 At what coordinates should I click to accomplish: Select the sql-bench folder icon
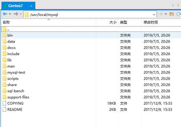coord(5,91)
